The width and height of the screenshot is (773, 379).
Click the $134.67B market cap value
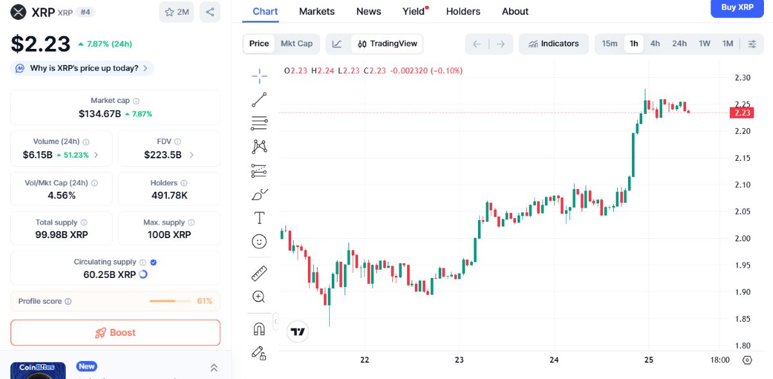(100, 114)
